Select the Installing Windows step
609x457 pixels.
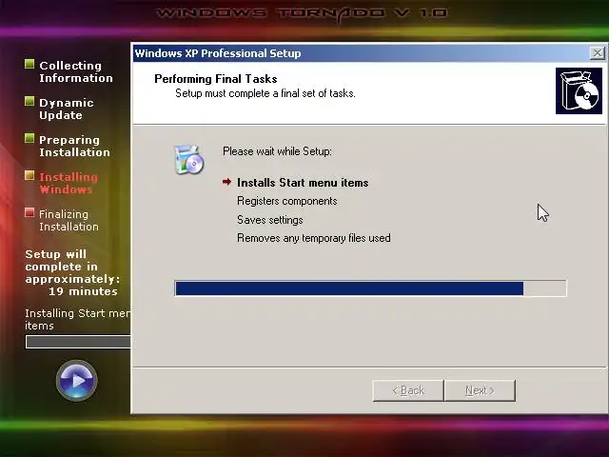coord(69,183)
